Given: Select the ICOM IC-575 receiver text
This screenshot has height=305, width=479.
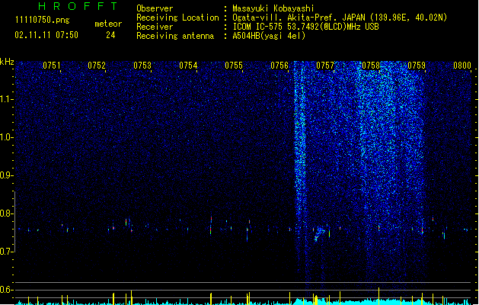Looking at the screenshot, I should 306,27.
